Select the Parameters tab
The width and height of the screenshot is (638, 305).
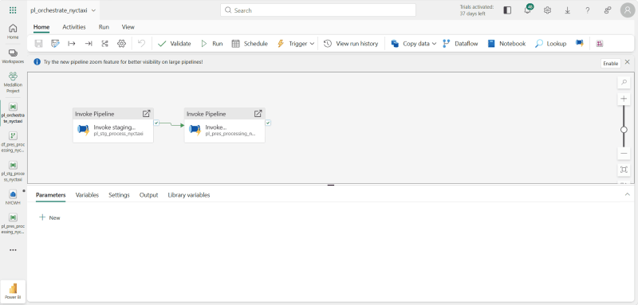point(51,195)
